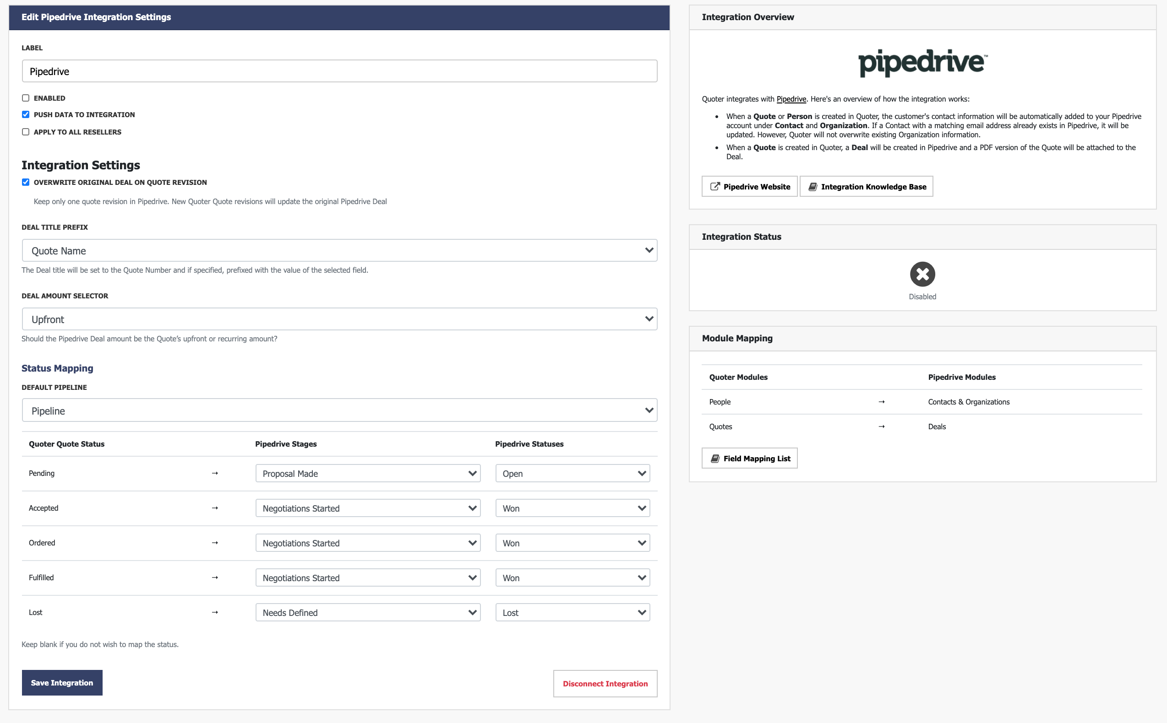Click the arrow icon in Fulfilled row
Viewport: 1167px width, 723px height.
(215, 577)
